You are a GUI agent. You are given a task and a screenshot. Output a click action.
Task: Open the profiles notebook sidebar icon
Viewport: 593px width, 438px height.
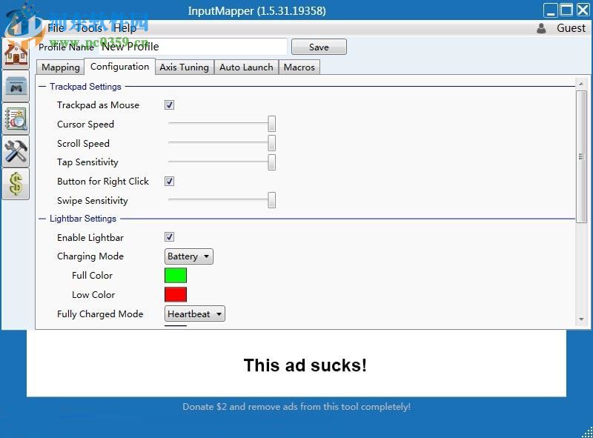coord(16,119)
